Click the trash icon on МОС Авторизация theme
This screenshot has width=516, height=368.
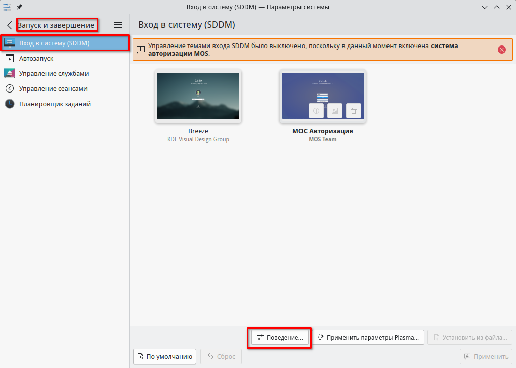[x=354, y=111]
